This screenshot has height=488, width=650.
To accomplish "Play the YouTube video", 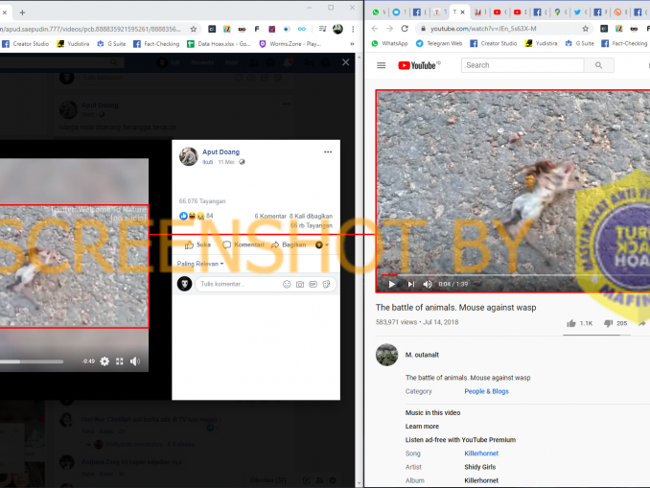I will pos(392,284).
